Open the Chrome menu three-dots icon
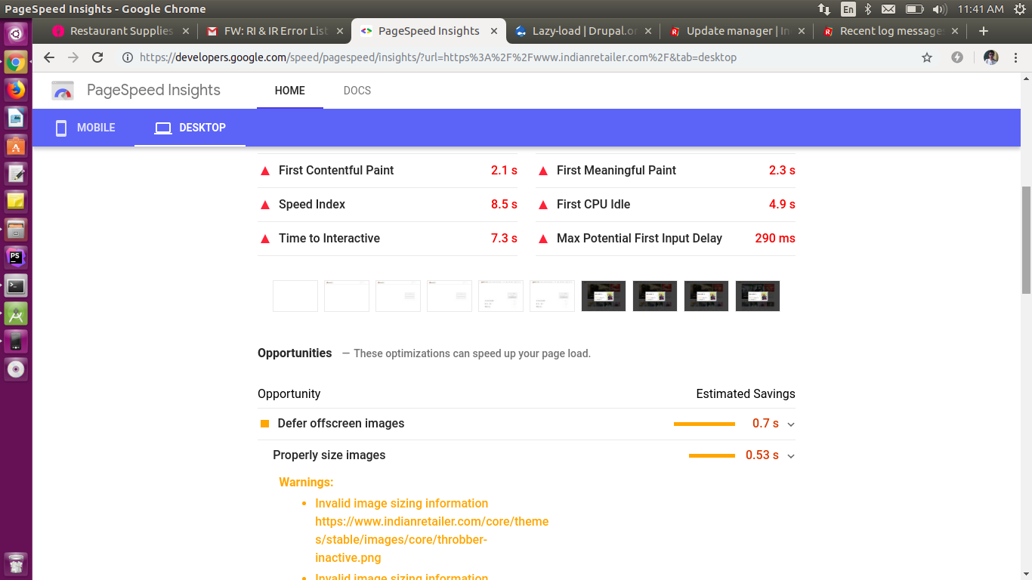1032x580 pixels. click(1017, 57)
